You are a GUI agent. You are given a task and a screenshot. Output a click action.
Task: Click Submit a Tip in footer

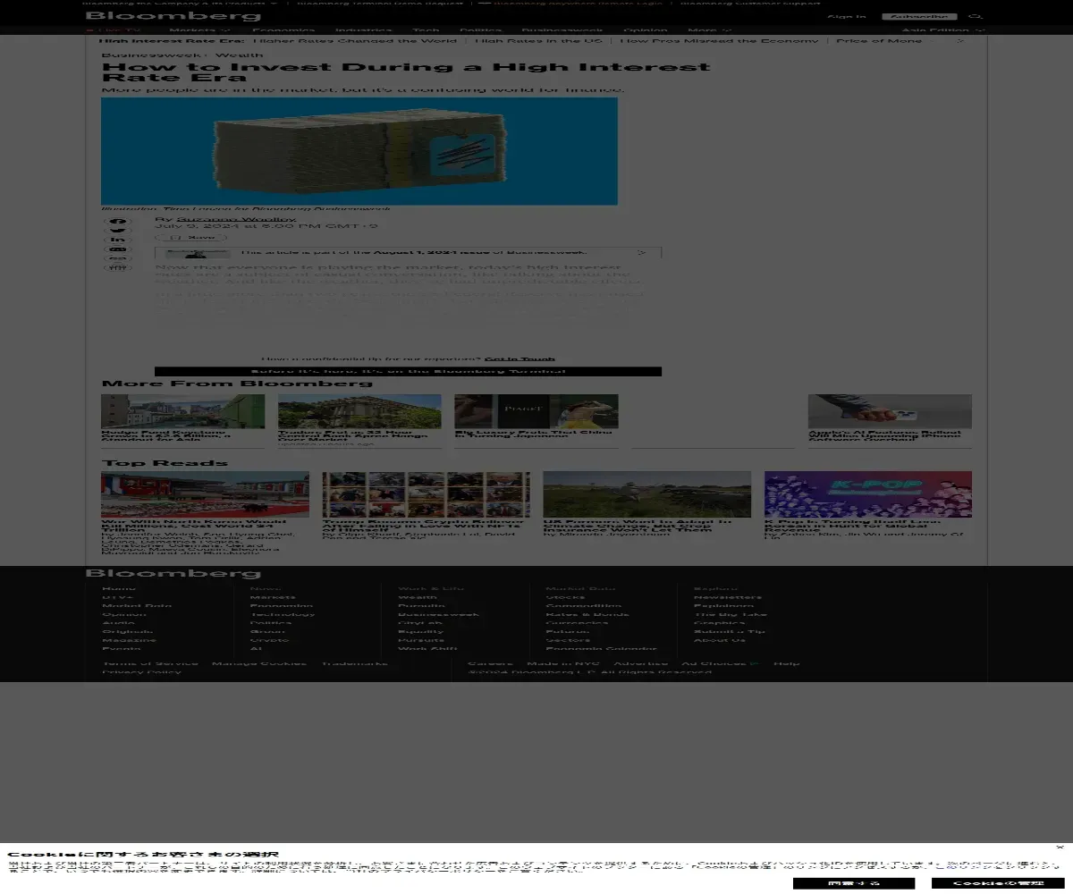[x=730, y=631]
